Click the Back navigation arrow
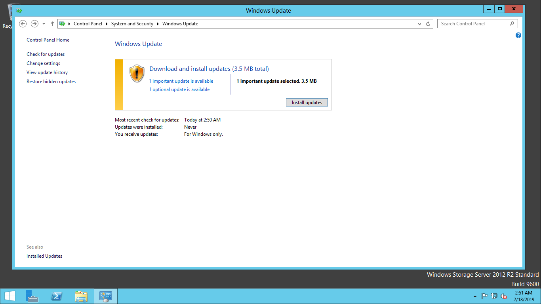This screenshot has height=304, width=541. [x=23, y=24]
